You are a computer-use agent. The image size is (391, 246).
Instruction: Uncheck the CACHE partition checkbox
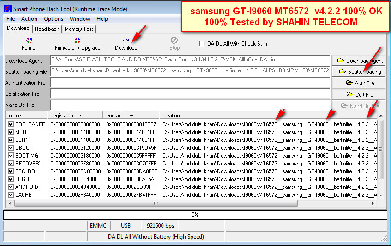coord(11,195)
